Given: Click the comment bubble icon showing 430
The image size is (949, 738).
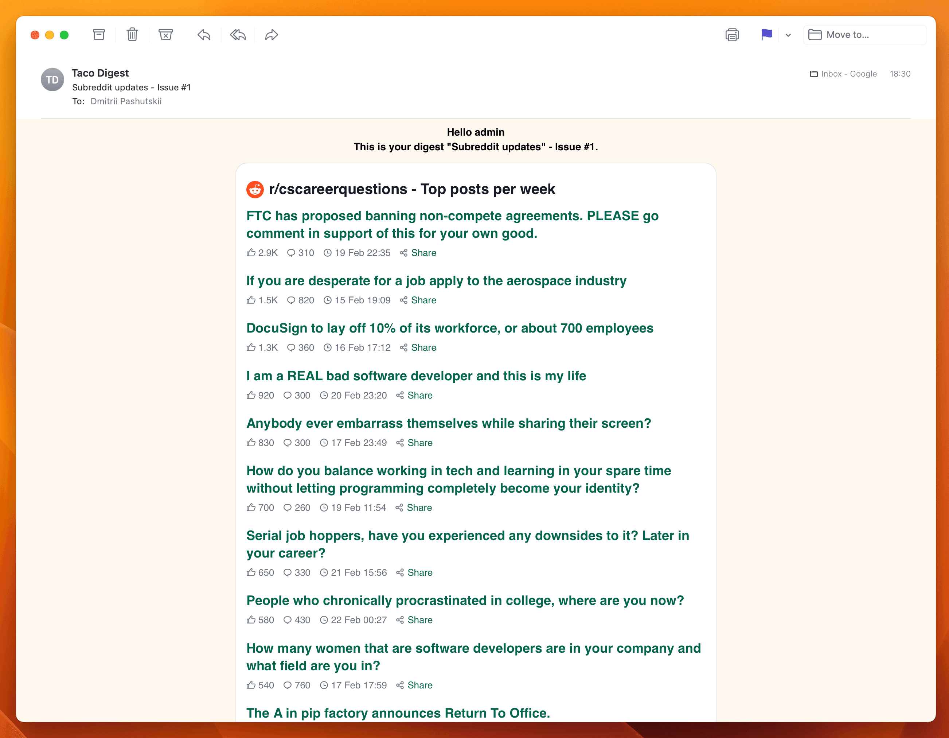Looking at the screenshot, I should click(x=288, y=620).
